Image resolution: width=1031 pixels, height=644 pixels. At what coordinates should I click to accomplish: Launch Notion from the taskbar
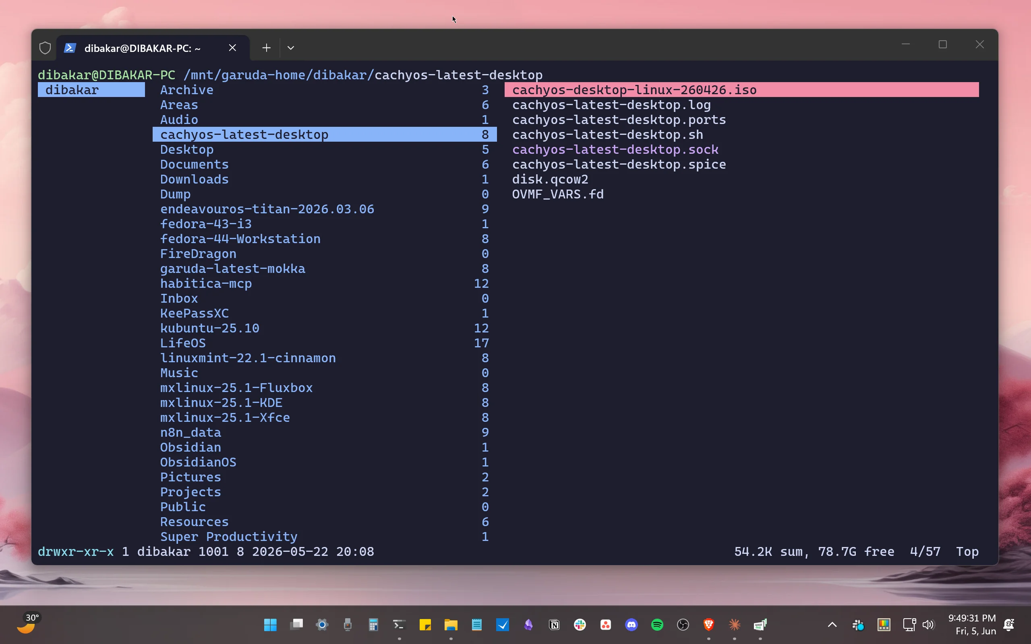[554, 625]
